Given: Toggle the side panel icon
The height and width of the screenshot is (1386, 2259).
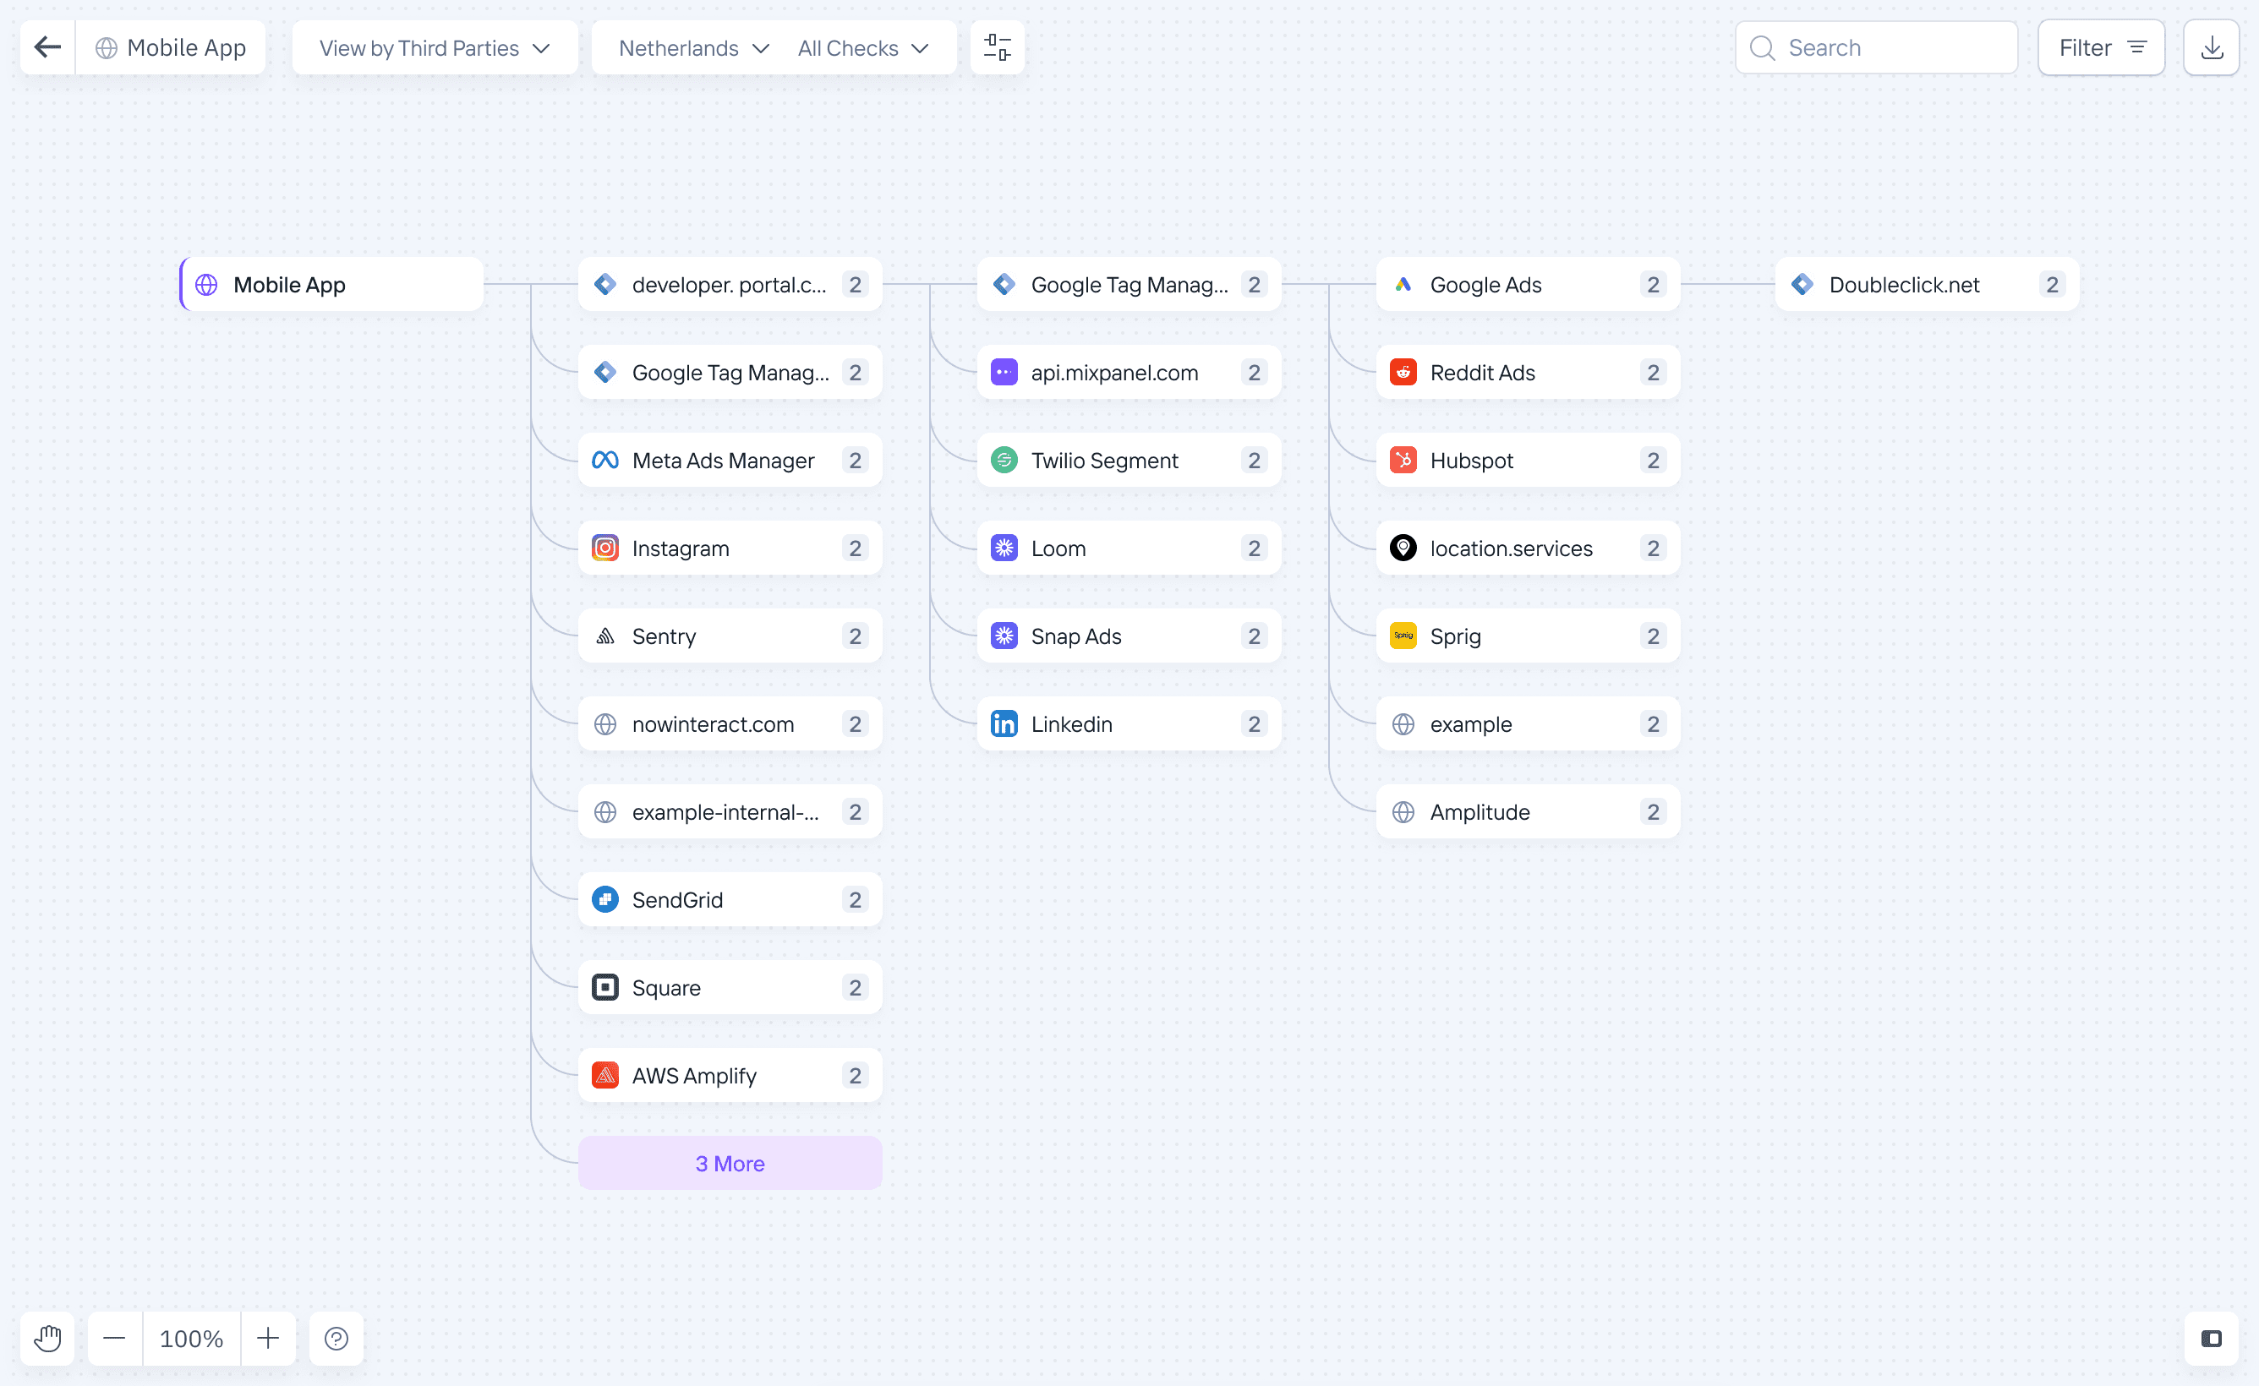Looking at the screenshot, I should (2211, 1339).
